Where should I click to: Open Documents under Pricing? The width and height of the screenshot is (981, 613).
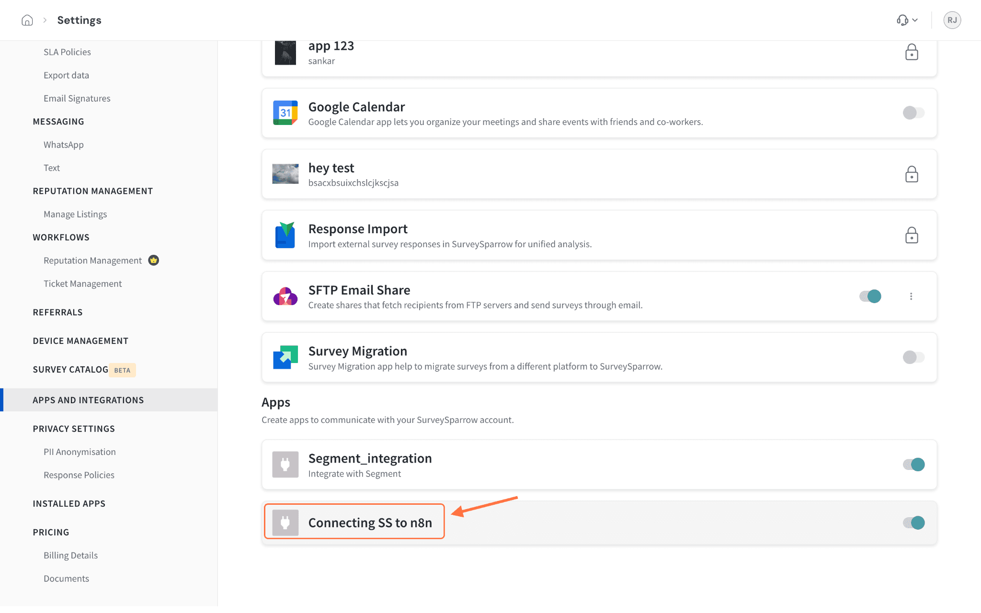pos(66,579)
